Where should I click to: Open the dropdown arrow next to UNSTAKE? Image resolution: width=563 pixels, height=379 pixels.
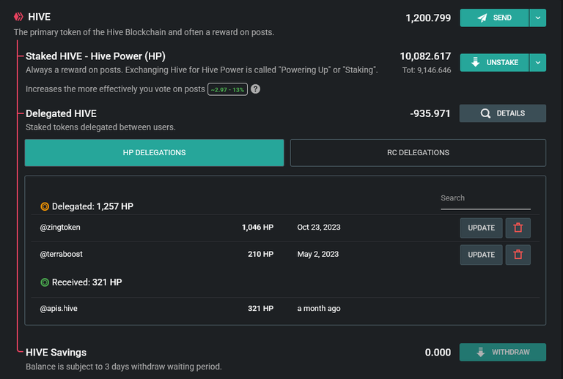click(537, 63)
